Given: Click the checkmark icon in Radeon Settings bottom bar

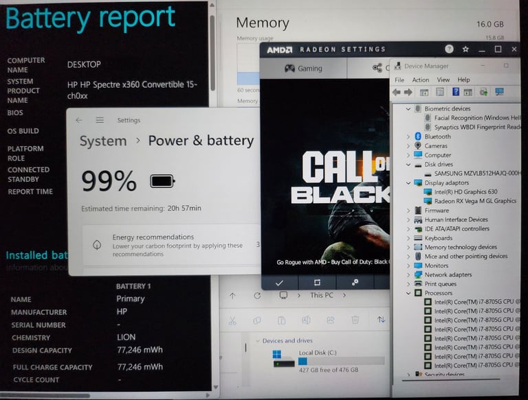Looking at the screenshot, I should pyautogui.click(x=279, y=283).
